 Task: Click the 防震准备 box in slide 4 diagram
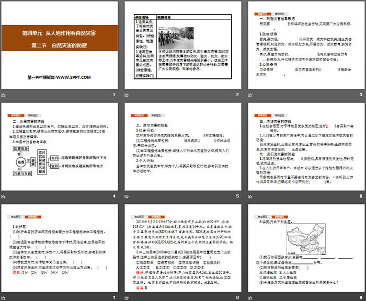21,148
